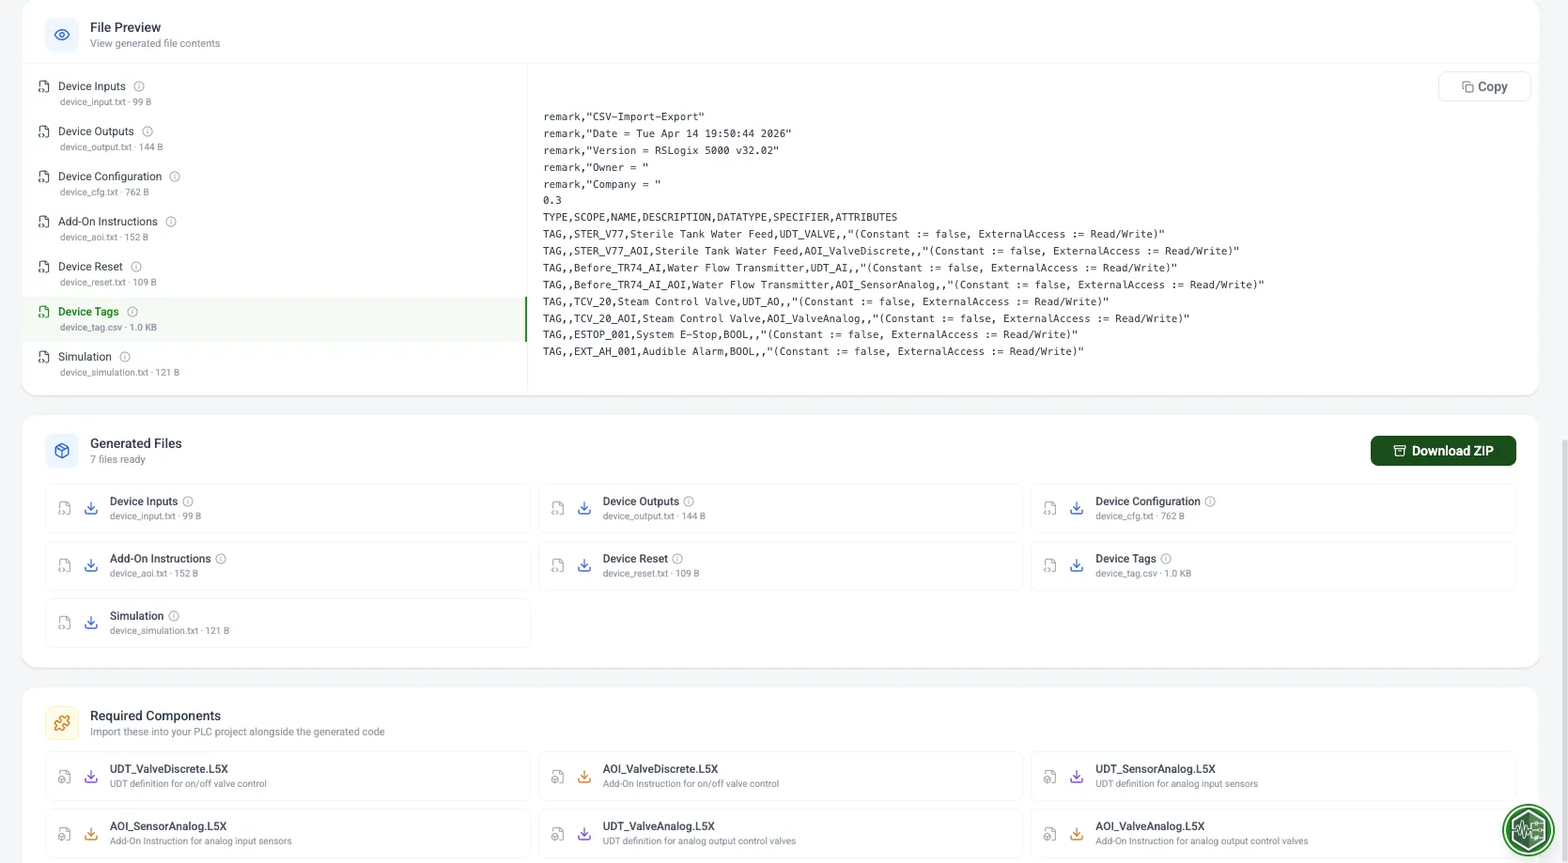Screen dimensions: 1568x863
Task: Click the File Preview eye icon
Action: coord(62,35)
